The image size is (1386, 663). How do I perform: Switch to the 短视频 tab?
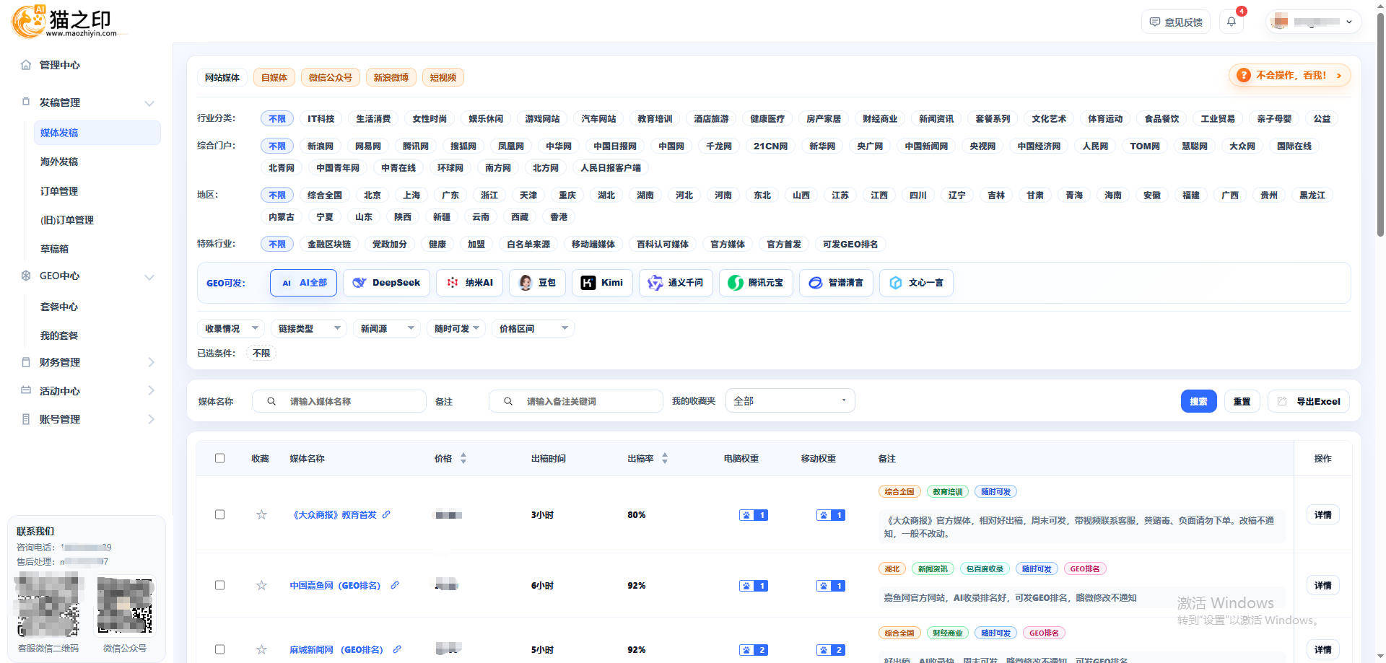[443, 77]
